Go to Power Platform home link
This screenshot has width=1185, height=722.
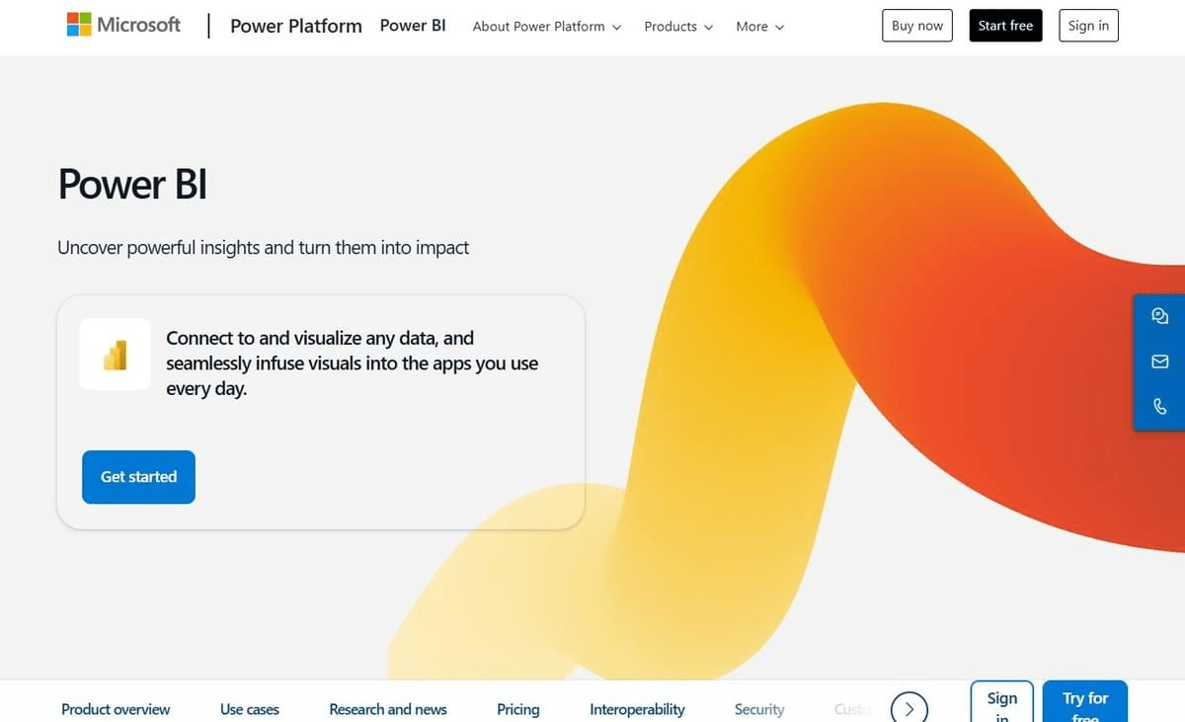point(296,26)
